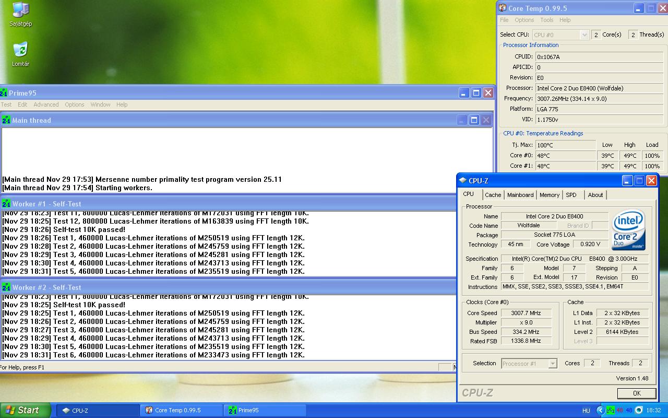Viewport: 668px width, 418px height.
Task: Switch to the Memory tab in CPU-Z
Action: tap(550, 195)
